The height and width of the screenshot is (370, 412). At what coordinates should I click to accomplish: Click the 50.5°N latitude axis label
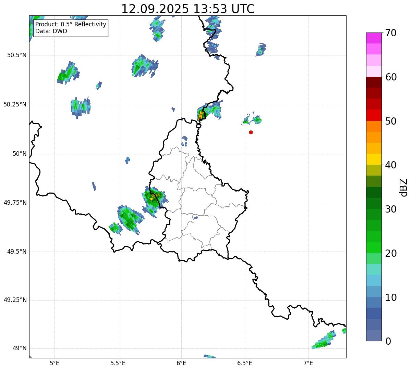(17, 55)
